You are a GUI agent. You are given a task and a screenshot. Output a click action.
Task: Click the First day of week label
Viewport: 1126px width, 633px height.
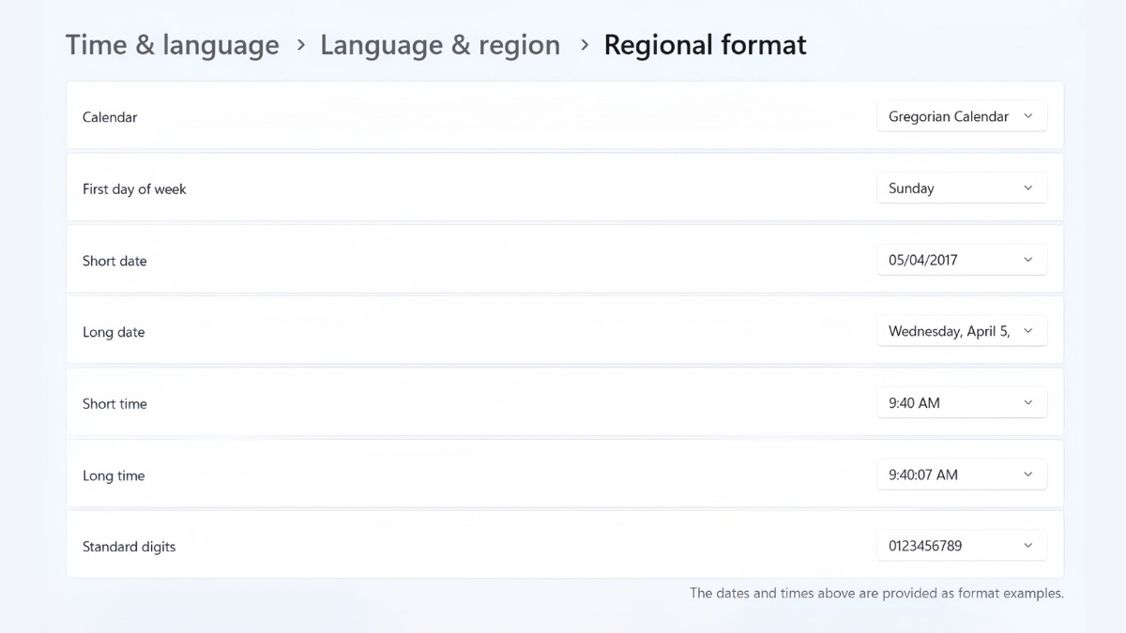[134, 189]
